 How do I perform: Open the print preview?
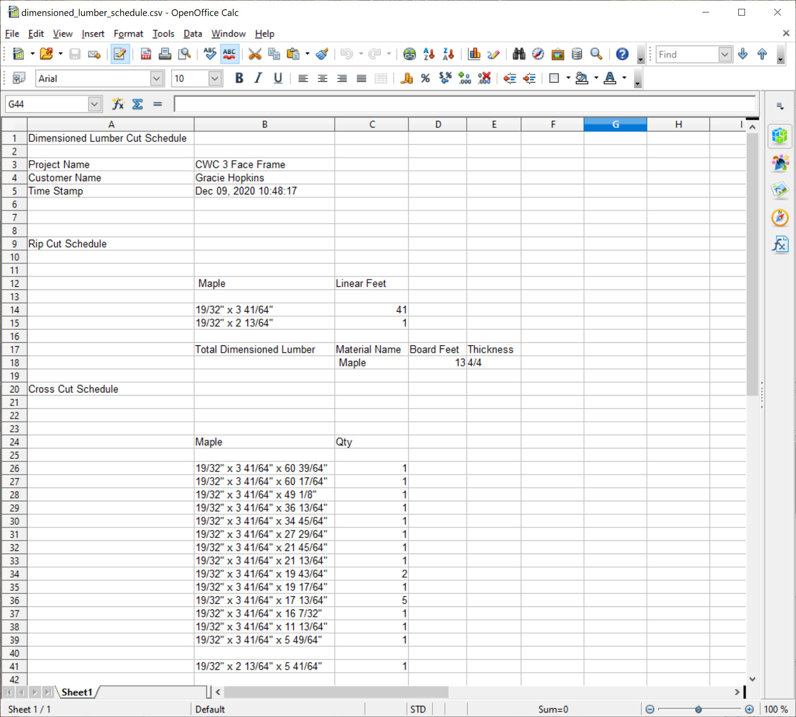coord(185,54)
